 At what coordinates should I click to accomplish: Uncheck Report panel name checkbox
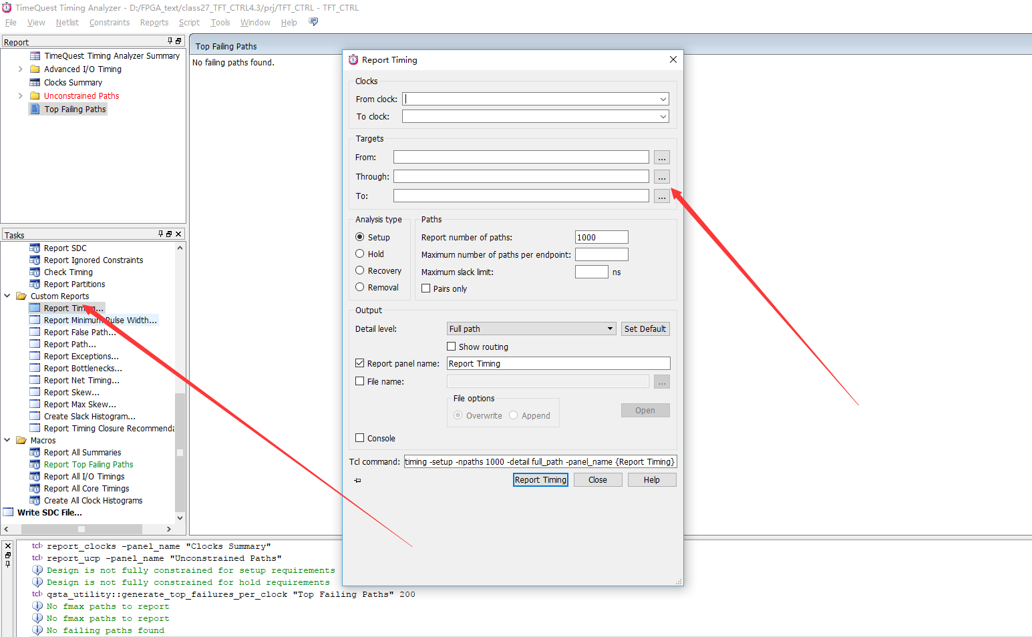coord(360,363)
